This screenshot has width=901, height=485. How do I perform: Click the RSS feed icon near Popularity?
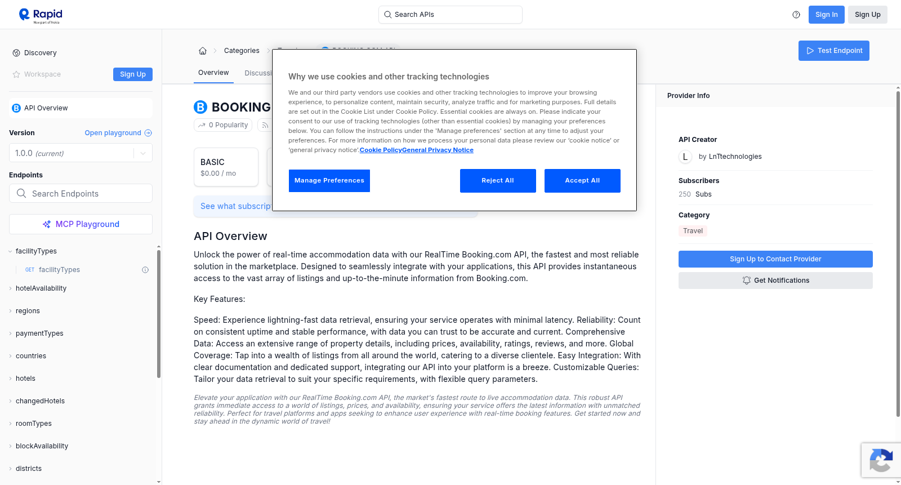265,125
